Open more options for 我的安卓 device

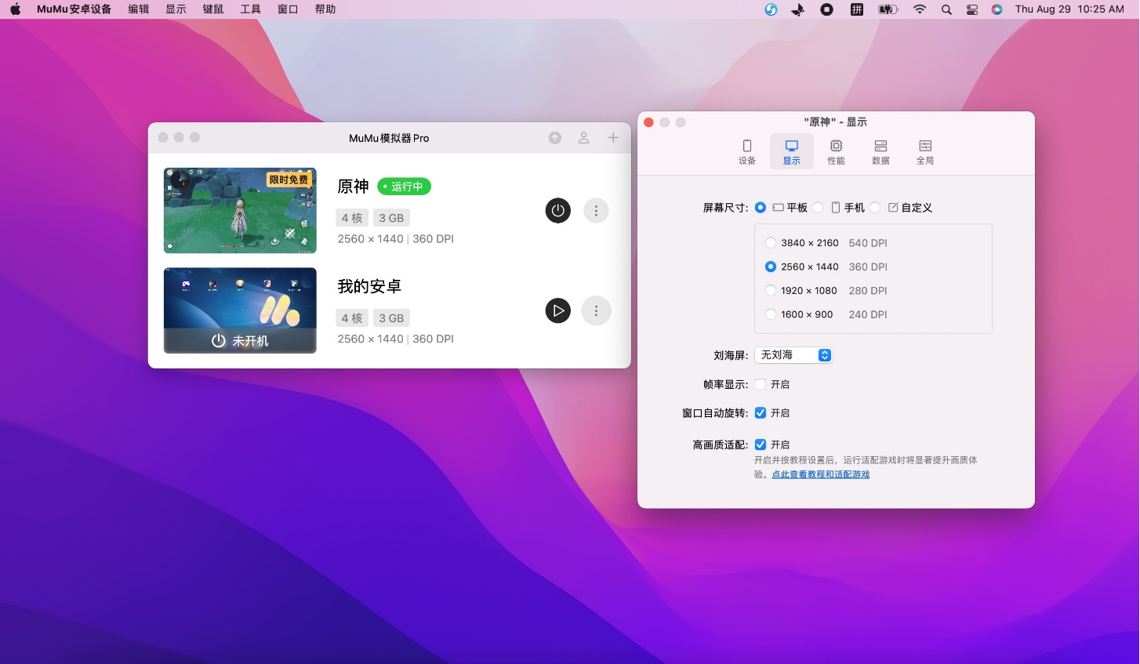pyautogui.click(x=596, y=311)
